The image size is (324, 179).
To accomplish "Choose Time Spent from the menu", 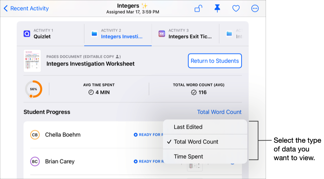I will pyautogui.click(x=205, y=156).
